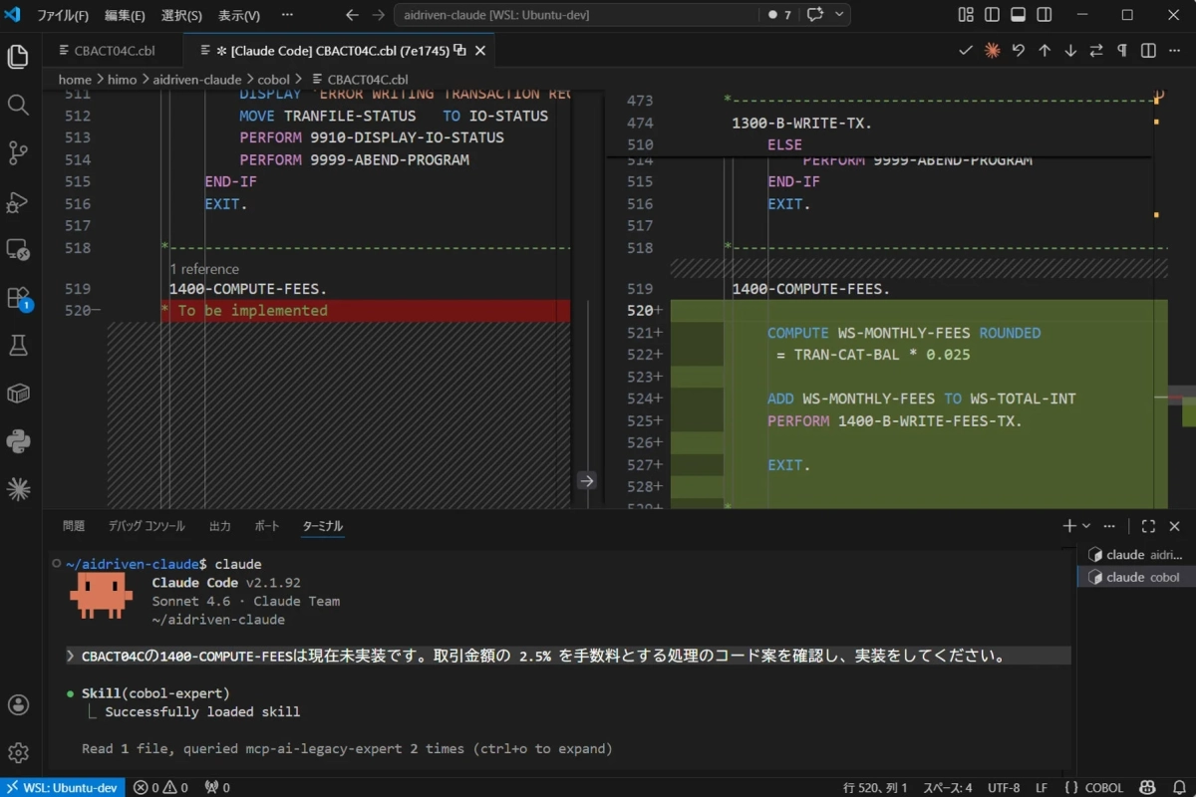
Task: Maximize the terminal panel size
Action: [1148, 526]
